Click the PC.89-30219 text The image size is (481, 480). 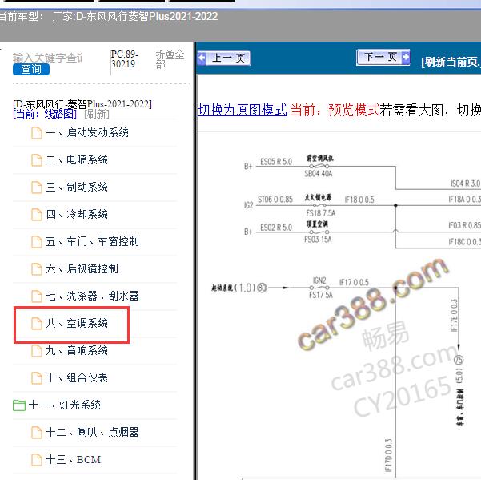tap(125, 59)
